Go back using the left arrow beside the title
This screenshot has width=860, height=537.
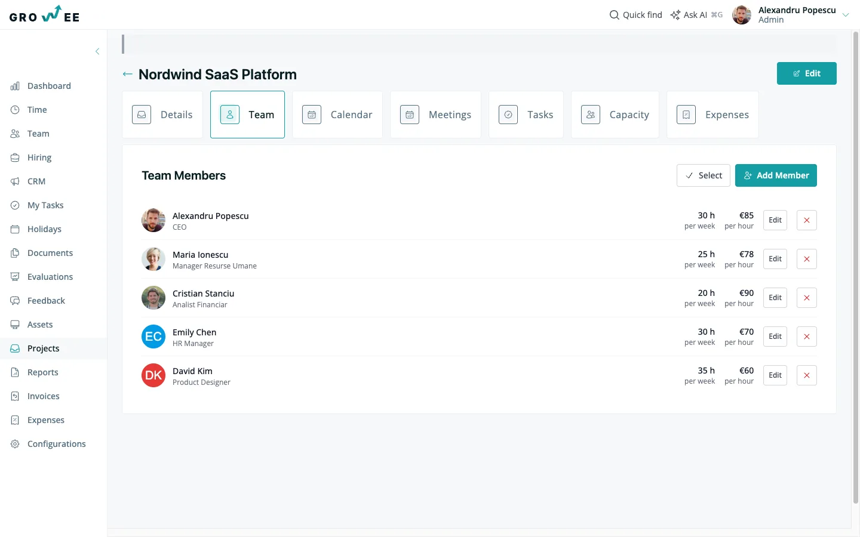[x=127, y=74]
